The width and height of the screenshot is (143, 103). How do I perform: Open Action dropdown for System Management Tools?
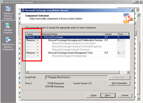tap(38, 53)
